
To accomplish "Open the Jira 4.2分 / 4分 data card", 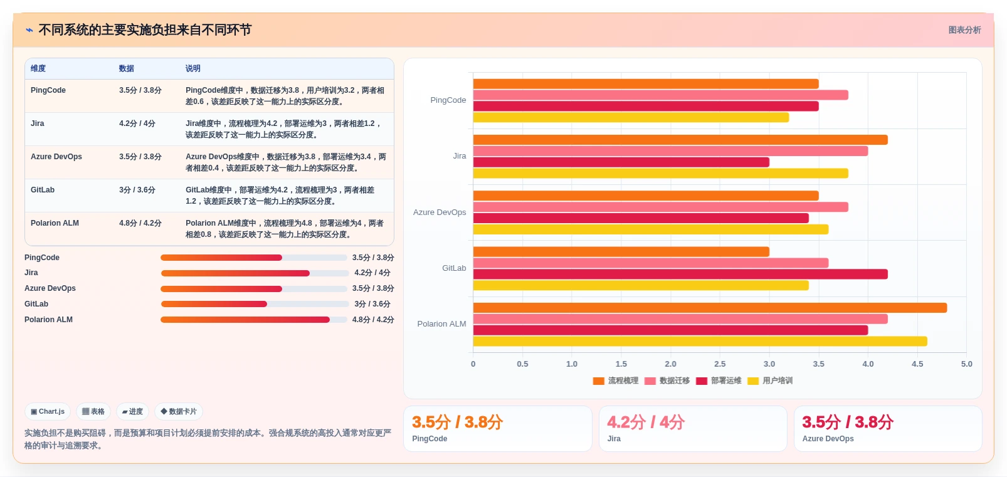I will click(693, 429).
